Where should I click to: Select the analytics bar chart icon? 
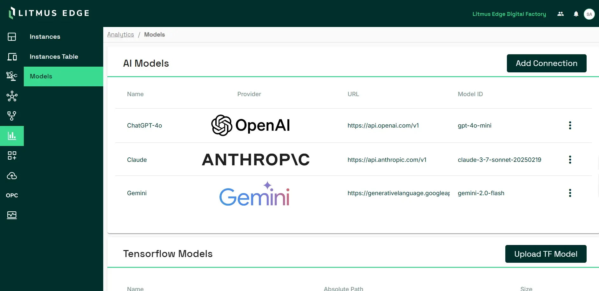pyautogui.click(x=12, y=136)
